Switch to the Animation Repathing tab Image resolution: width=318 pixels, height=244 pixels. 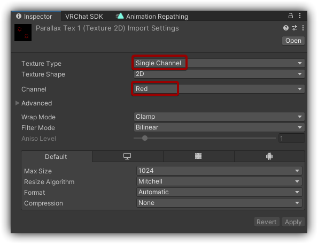coord(152,16)
